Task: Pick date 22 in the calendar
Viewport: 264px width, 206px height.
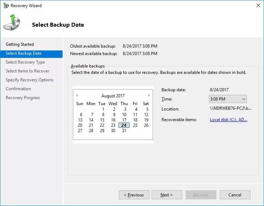Action: [102, 125]
